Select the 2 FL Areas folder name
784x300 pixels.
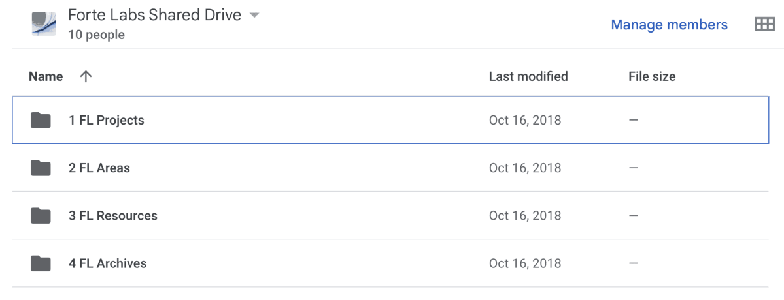tap(99, 168)
